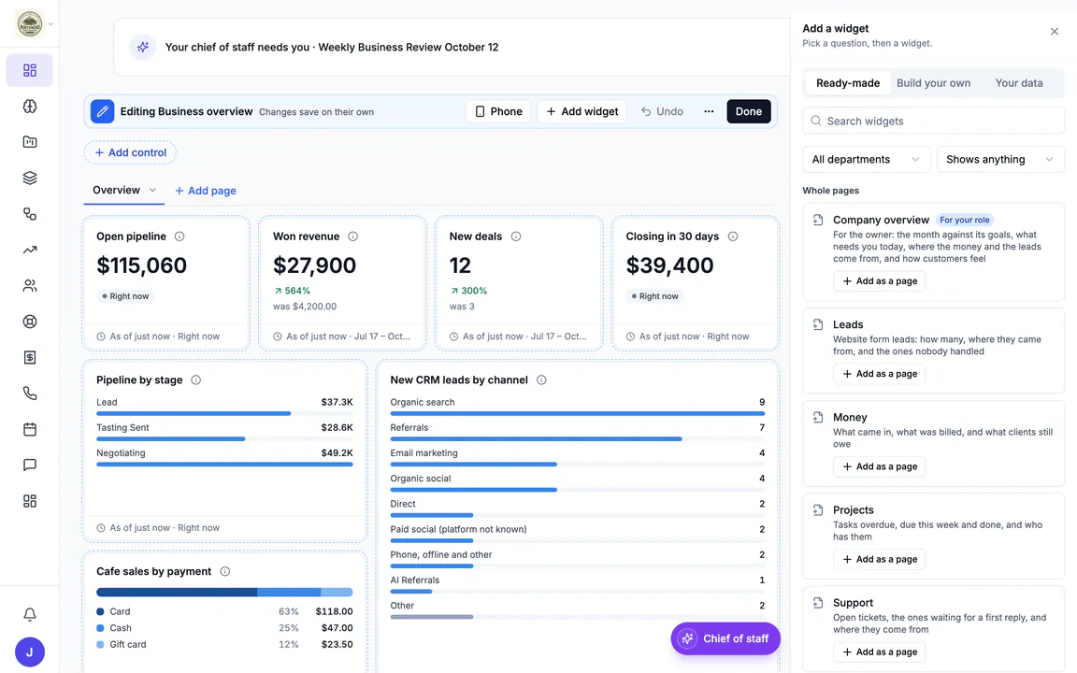The width and height of the screenshot is (1077, 673).
Task: Open the stacked layers icon in sidebar
Action: pyautogui.click(x=30, y=178)
